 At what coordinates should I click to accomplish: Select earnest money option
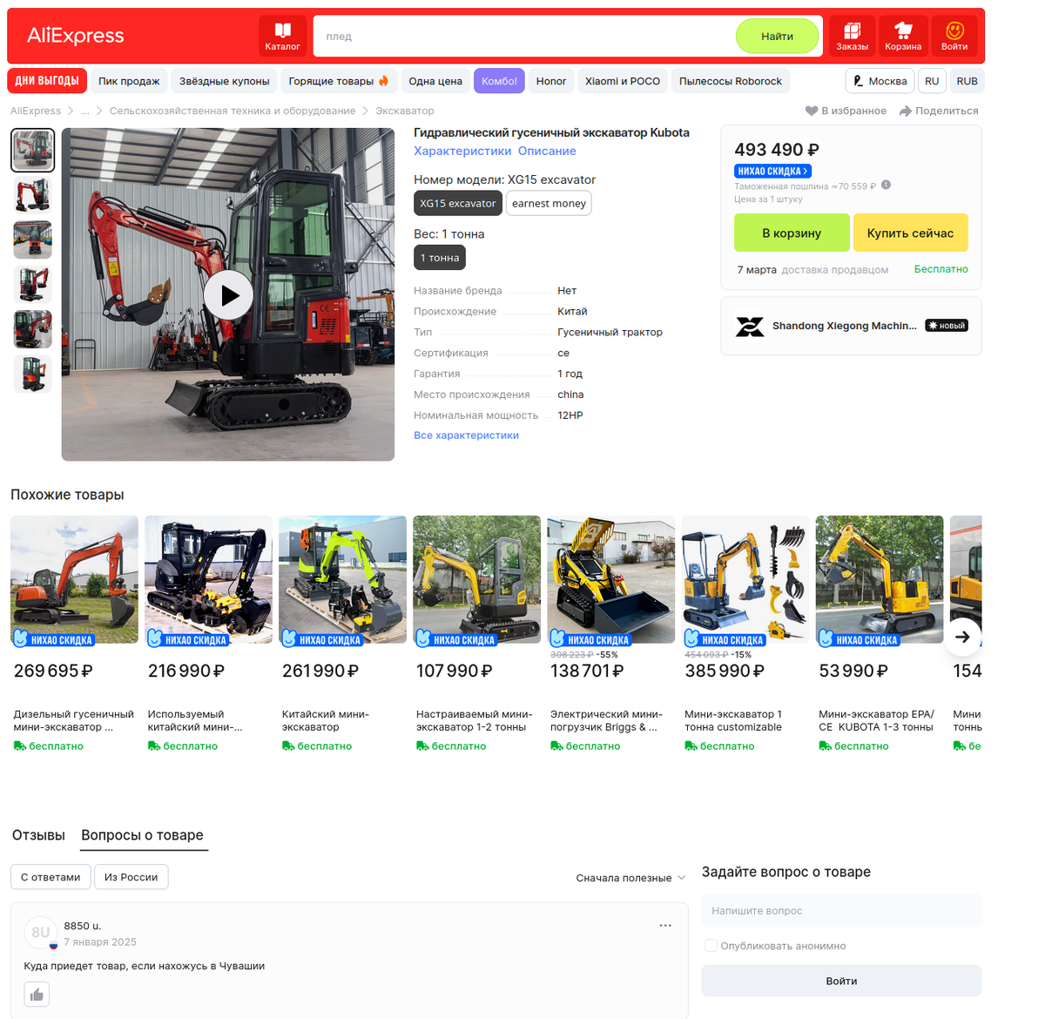(x=549, y=203)
